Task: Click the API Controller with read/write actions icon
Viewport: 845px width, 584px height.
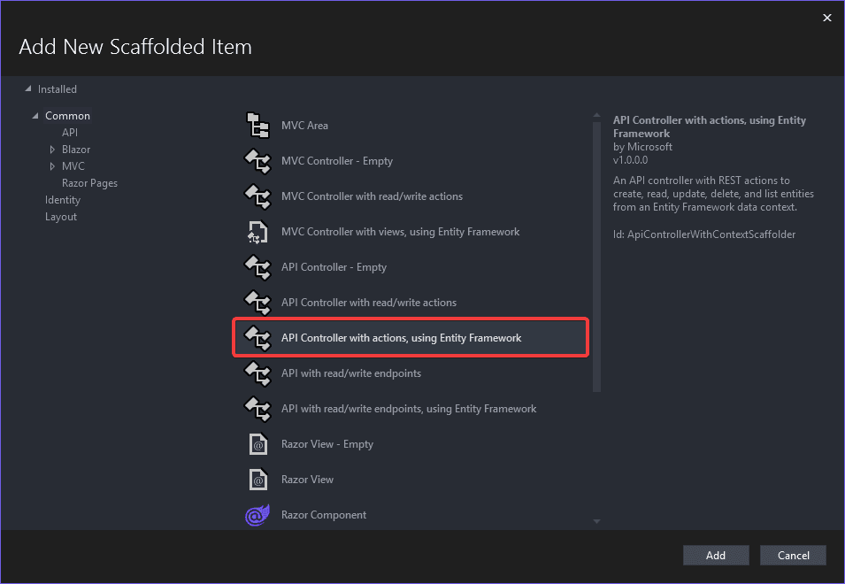Action: (x=257, y=302)
